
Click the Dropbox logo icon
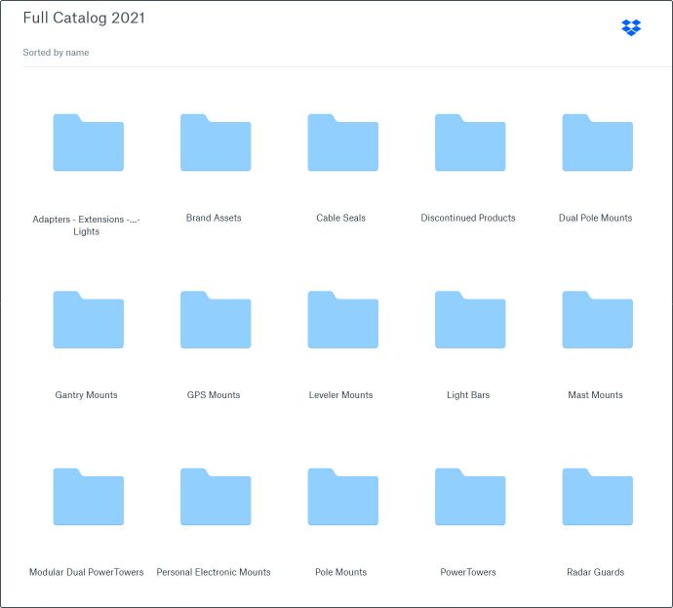pos(631,27)
